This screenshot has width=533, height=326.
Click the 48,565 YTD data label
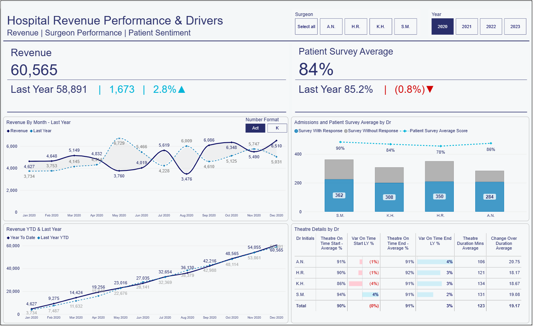click(232, 253)
